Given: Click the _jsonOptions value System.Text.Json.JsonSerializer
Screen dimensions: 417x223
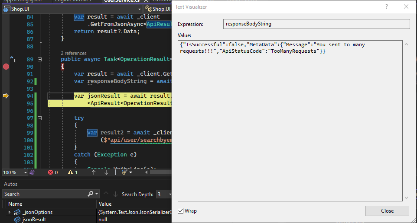Looking at the screenshot, I should click(135, 212).
